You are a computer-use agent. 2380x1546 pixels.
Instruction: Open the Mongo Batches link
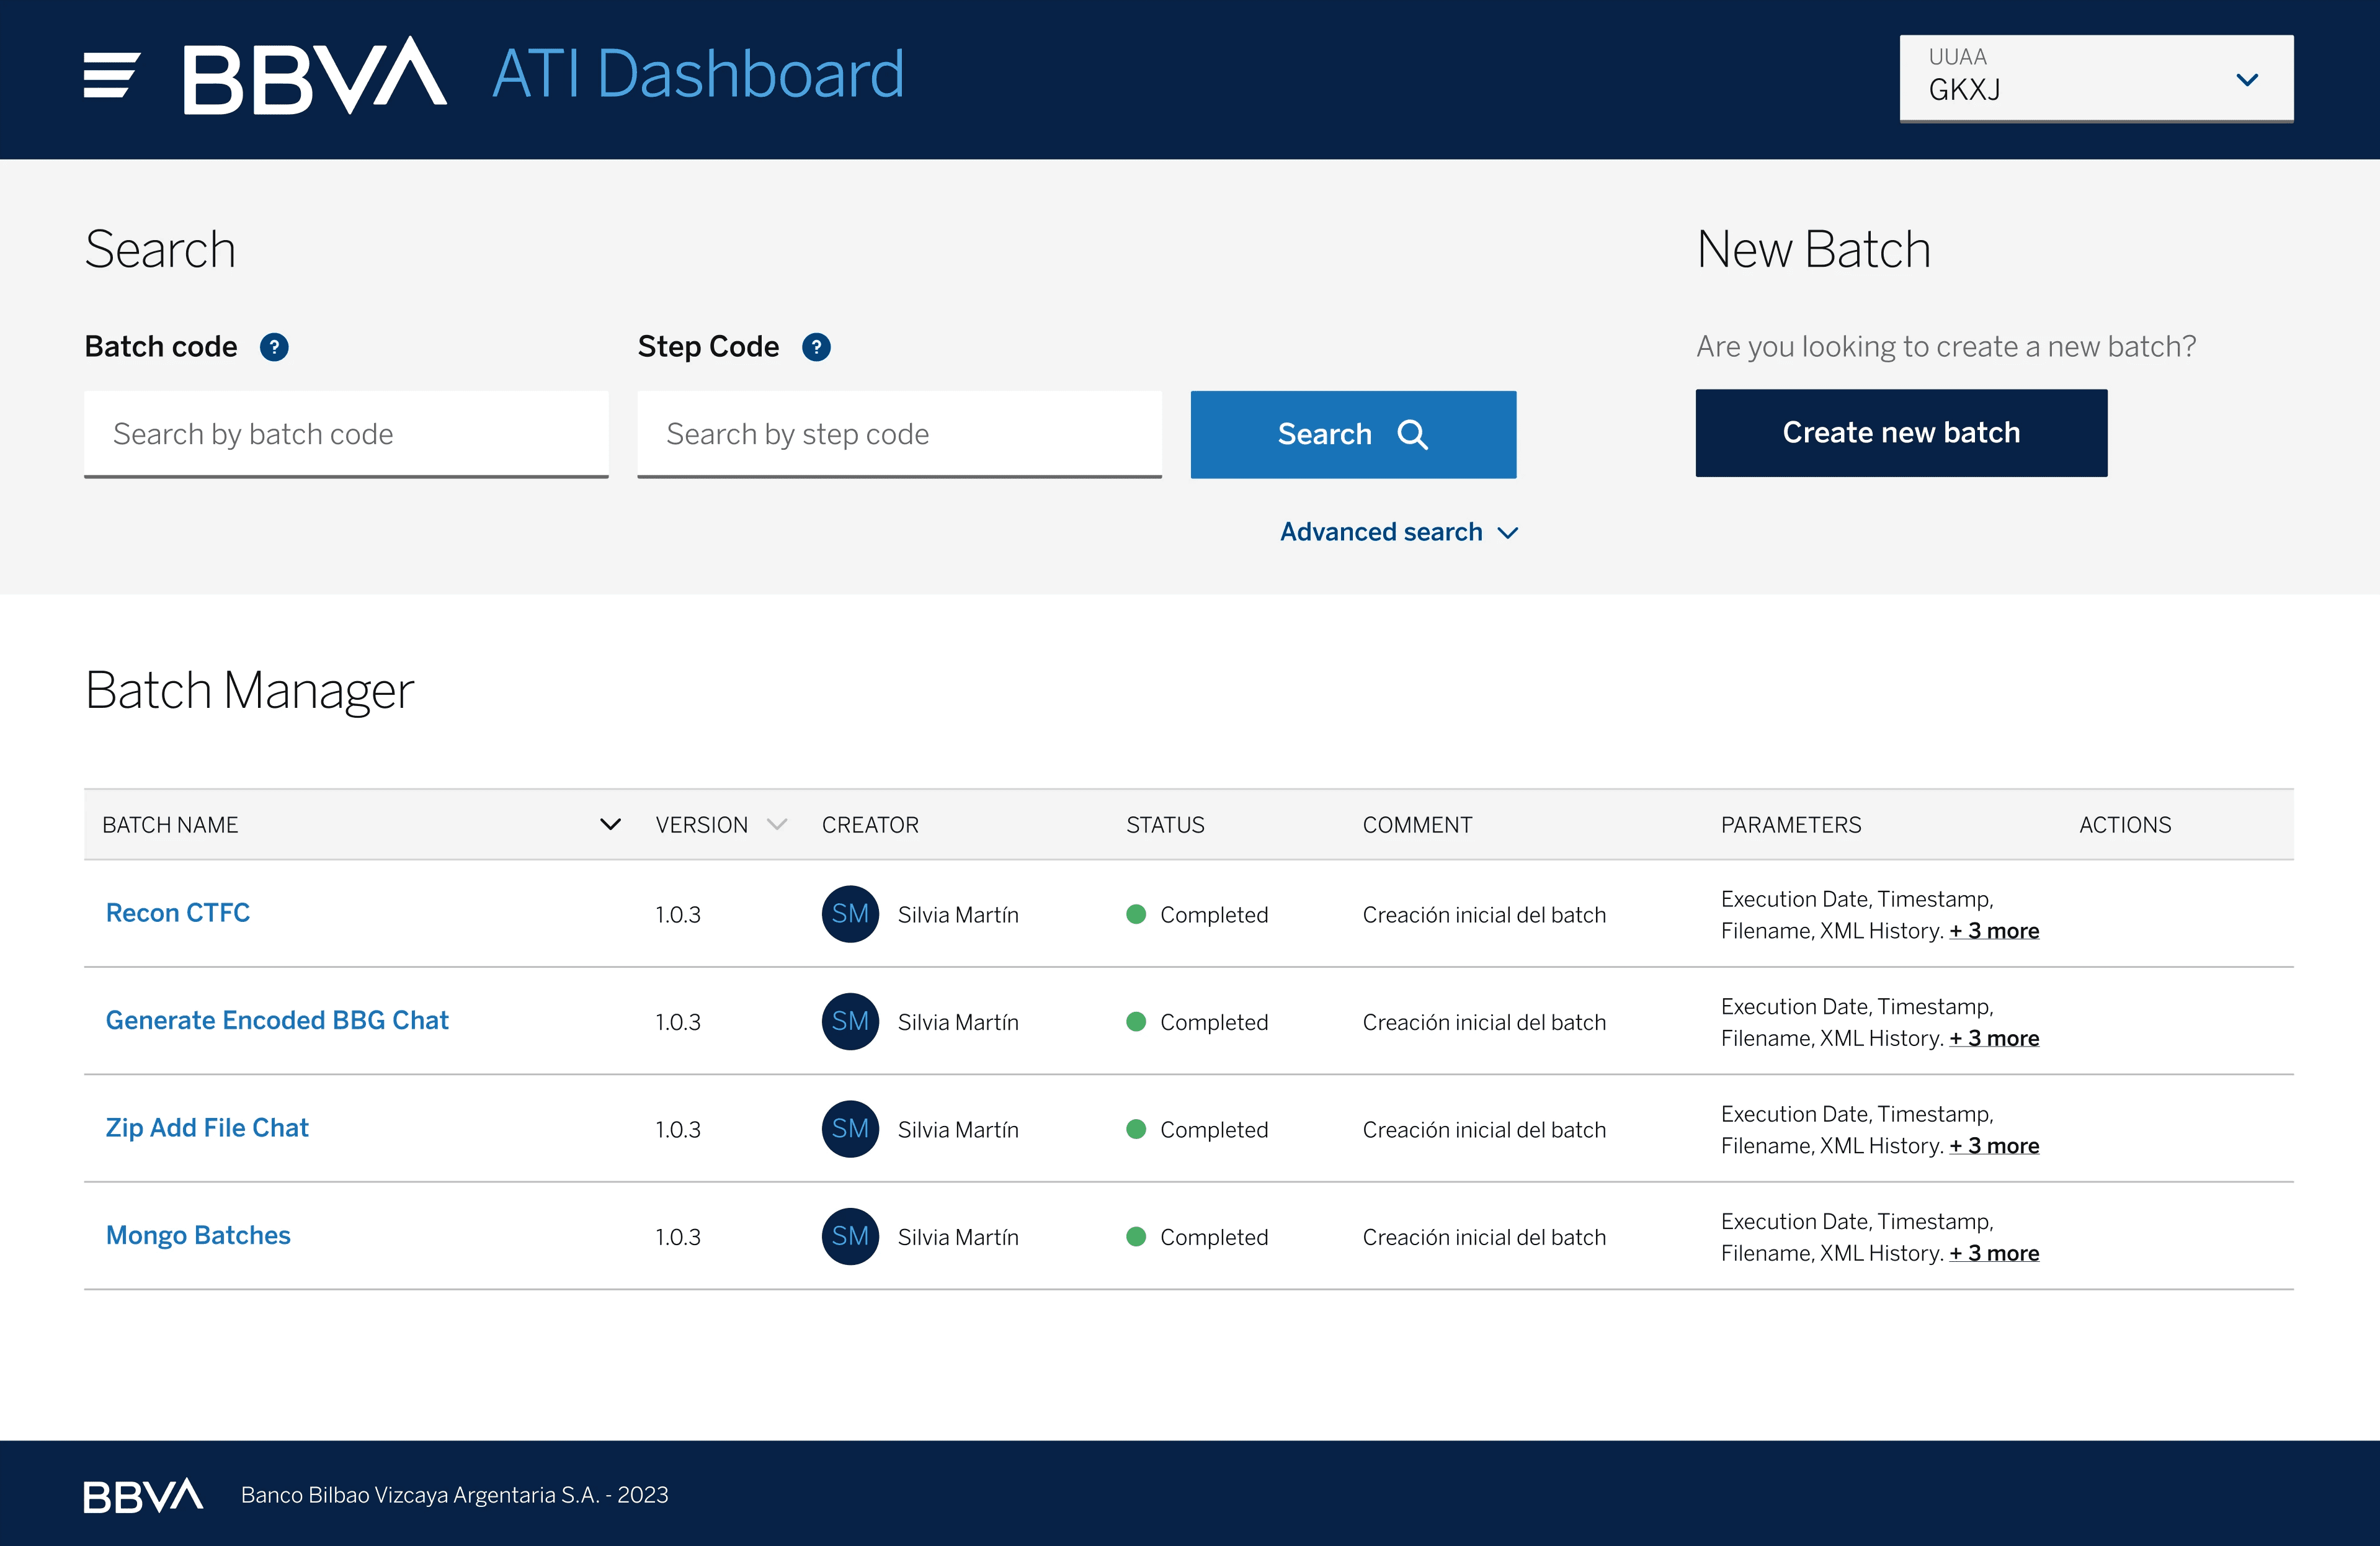pyautogui.click(x=198, y=1235)
